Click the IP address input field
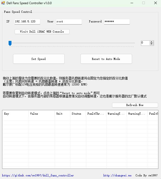The width and height of the screenshot is (161, 179). pyautogui.click(x=27, y=22)
